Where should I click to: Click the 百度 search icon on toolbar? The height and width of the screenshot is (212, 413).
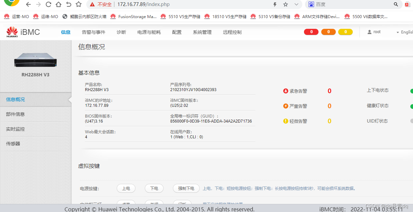[312, 4]
